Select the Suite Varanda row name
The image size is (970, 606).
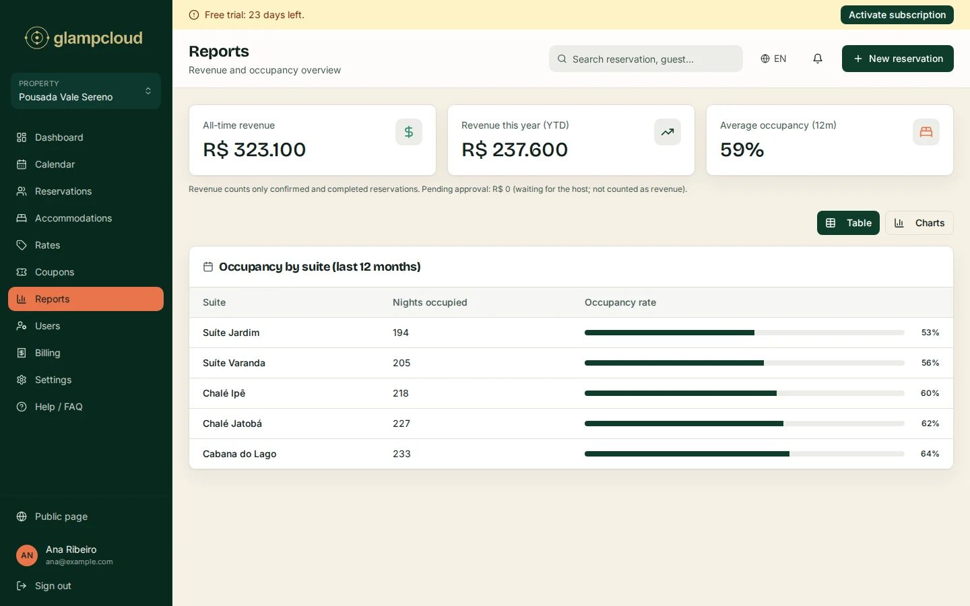(234, 363)
